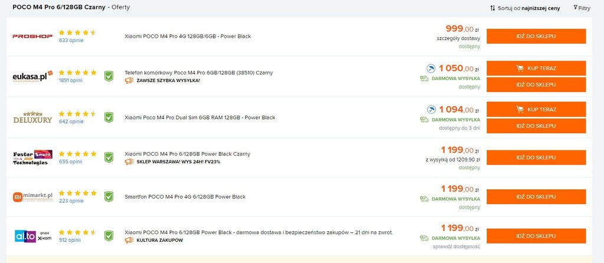Open the Telefon komórkowy Poco M4 Pro offer title
Image resolution: width=604 pixels, height=263 pixels.
(199, 73)
